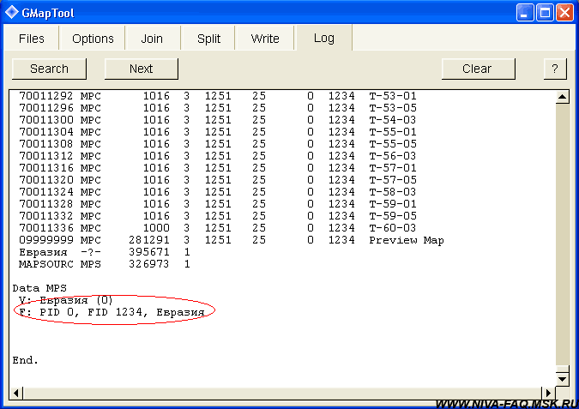Click size value 326973
Viewport: 579px width, 409px height.
[149, 264]
